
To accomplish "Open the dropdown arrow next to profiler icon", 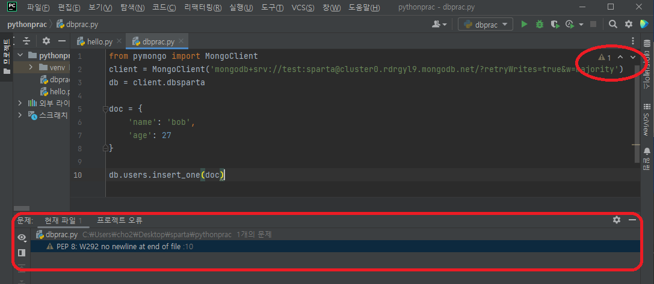I will point(581,25).
